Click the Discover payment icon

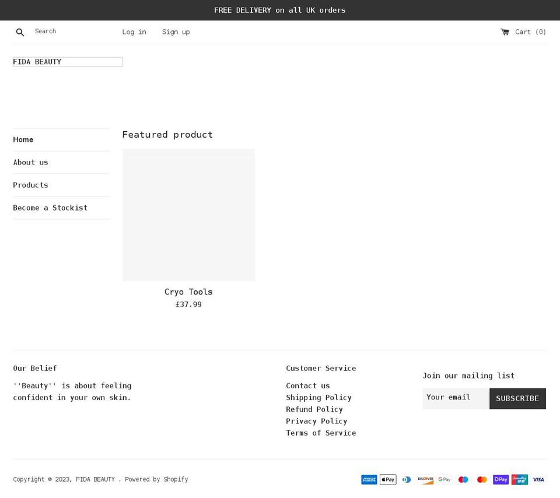tap(425, 479)
